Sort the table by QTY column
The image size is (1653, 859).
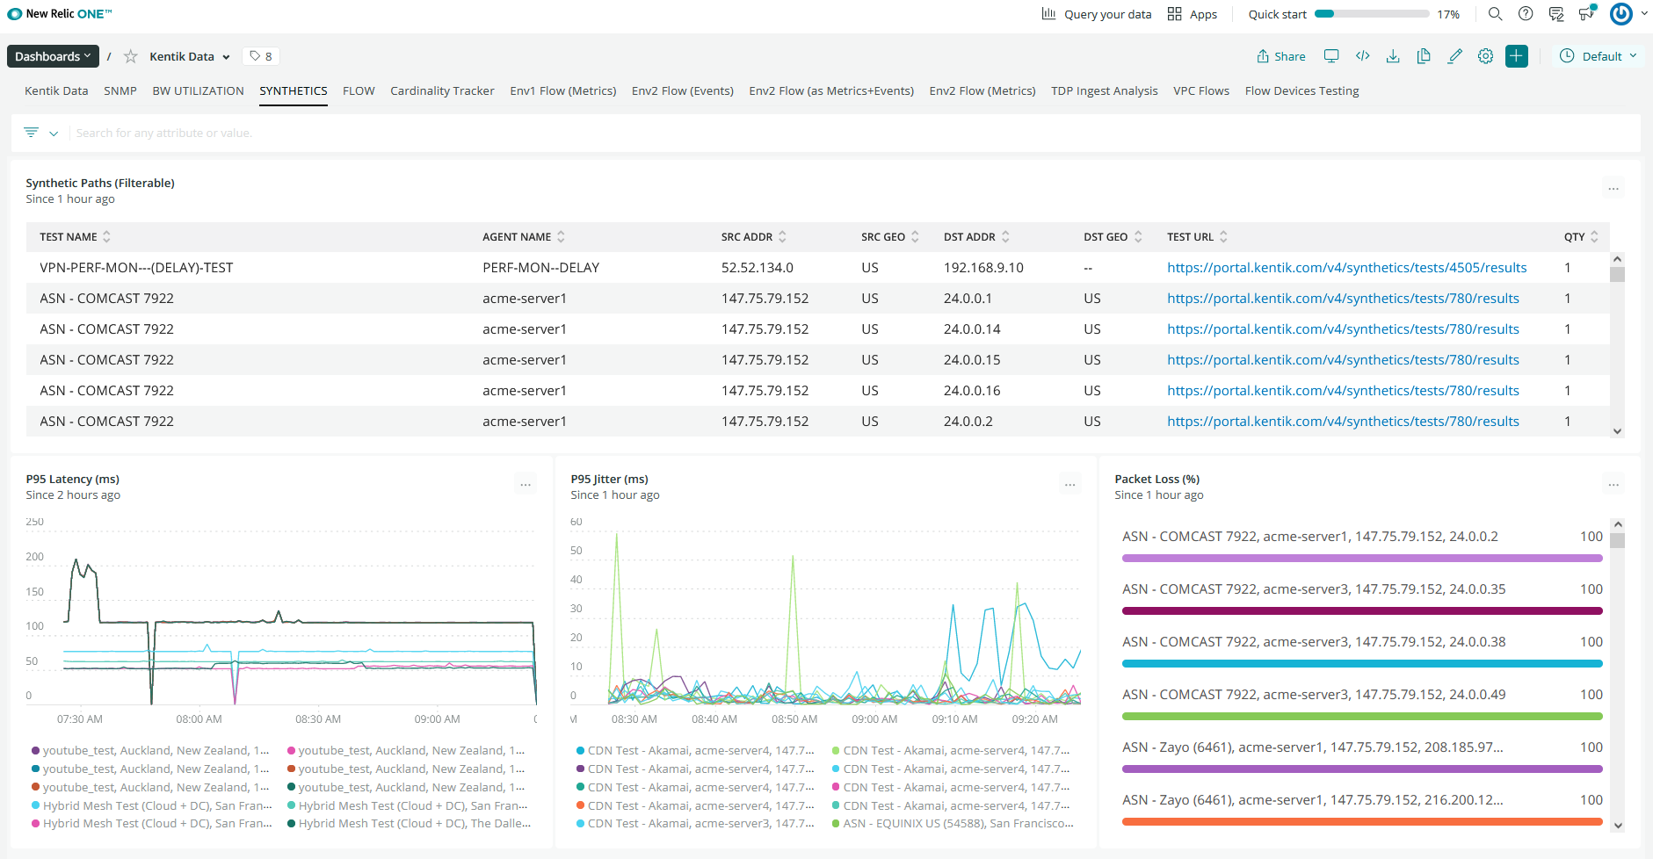tap(1581, 237)
